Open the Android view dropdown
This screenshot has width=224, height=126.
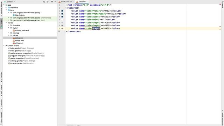[x=9, y=2]
